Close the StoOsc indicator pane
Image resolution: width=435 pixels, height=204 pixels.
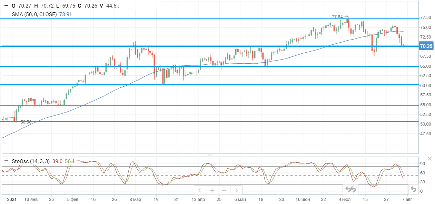[430, 159]
